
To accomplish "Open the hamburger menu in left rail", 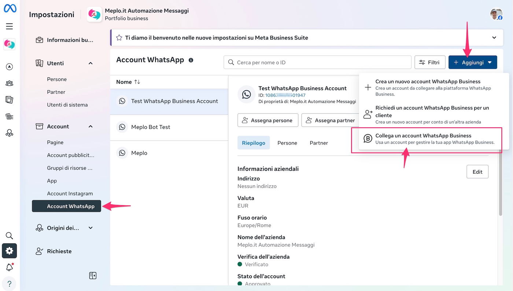I will [x=10, y=26].
